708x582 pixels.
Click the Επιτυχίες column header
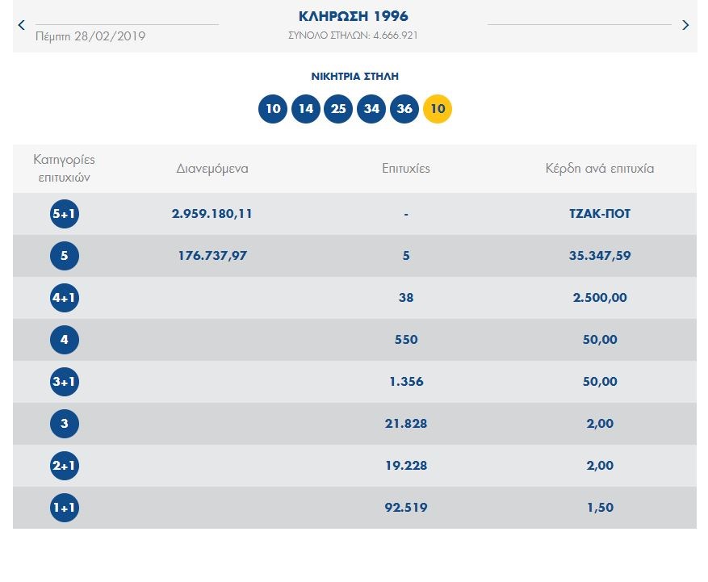pos(406,169)
